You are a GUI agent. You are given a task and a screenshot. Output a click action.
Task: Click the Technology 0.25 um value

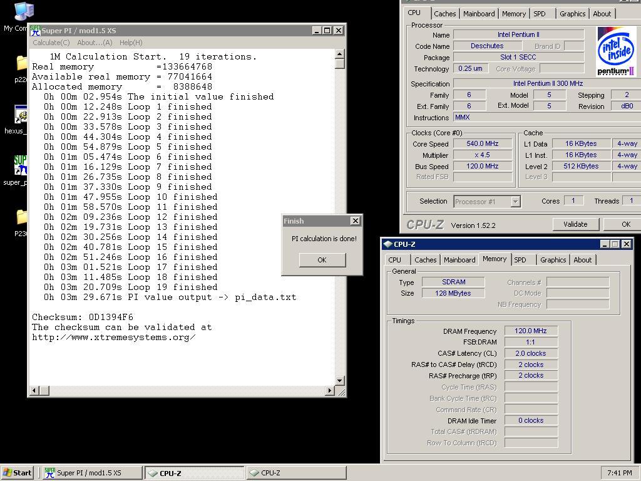tap(471, 68)
